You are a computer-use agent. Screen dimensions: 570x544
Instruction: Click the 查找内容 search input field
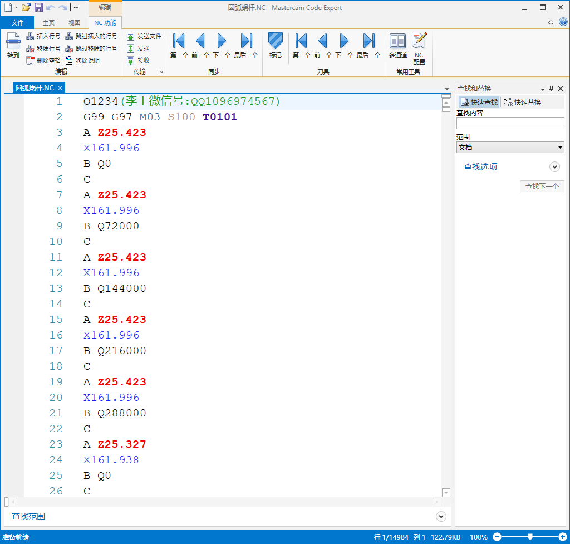(x=510, y=123)
